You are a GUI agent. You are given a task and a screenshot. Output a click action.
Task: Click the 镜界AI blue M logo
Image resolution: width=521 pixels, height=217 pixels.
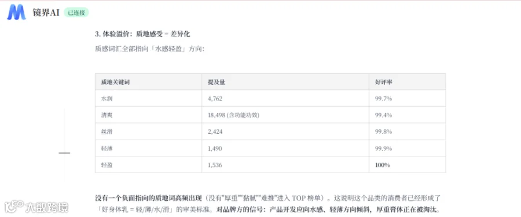(17, 13)
